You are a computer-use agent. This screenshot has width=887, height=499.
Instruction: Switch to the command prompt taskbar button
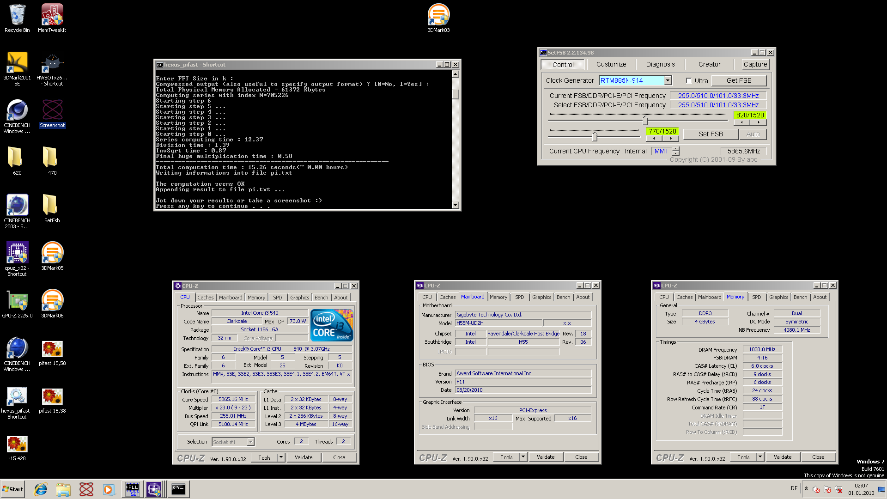pos(178,489)
